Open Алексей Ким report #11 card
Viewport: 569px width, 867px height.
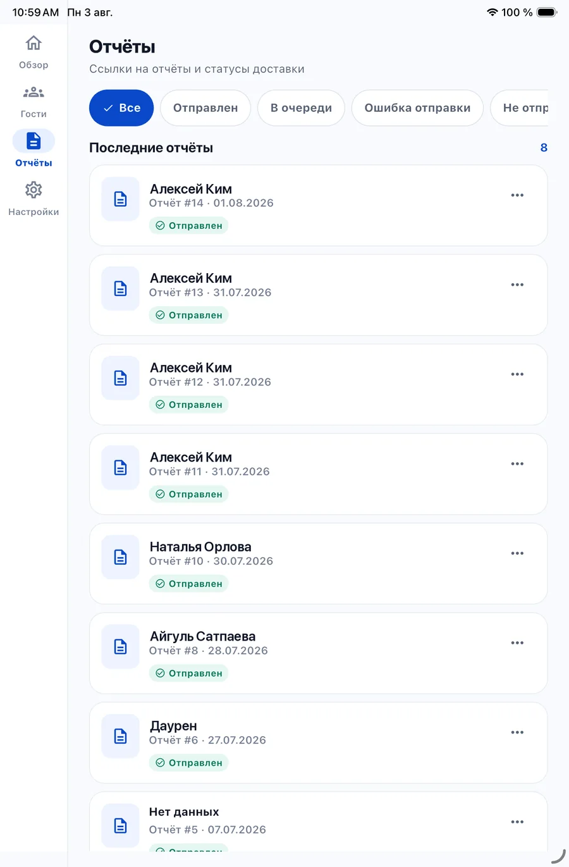[318, 474]
